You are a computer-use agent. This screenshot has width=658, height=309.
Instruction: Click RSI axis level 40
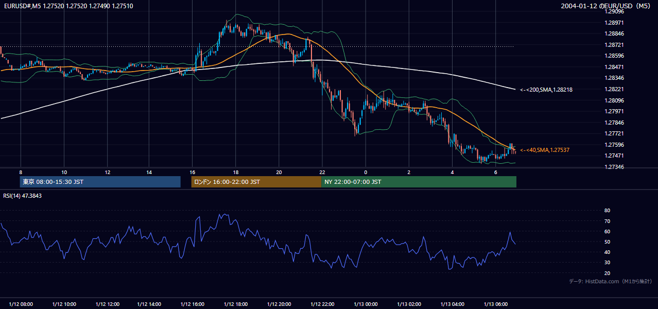(607, 252)
